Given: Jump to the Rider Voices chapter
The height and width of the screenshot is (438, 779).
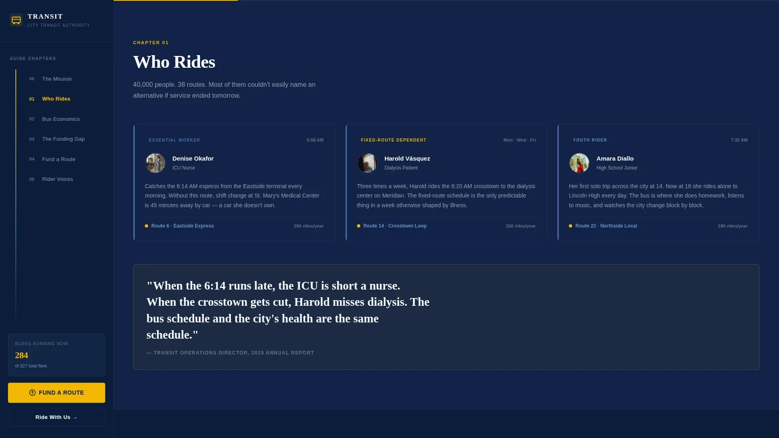Looking at the screenshot, I should click(x=58, y=179).
